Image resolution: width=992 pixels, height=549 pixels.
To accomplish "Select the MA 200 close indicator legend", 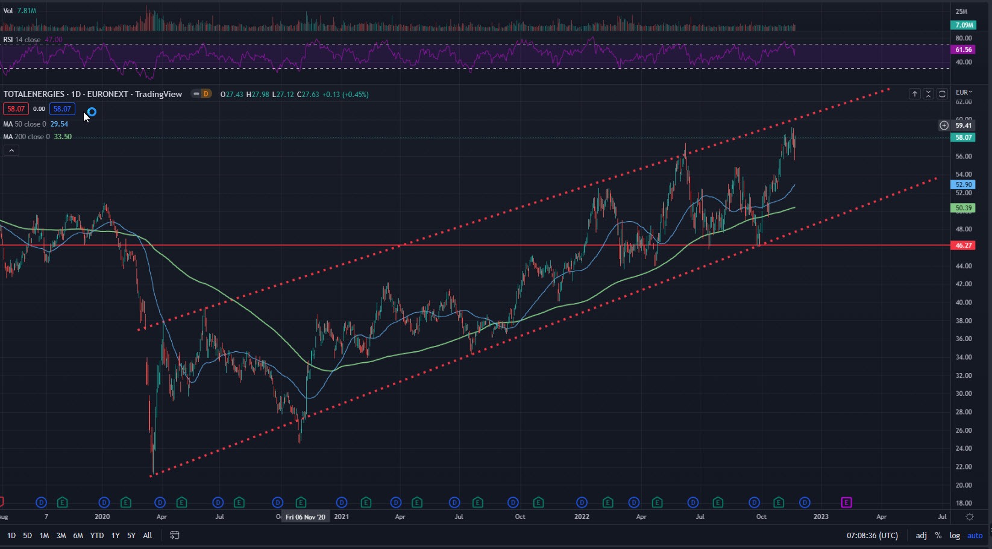I will 37,137.
